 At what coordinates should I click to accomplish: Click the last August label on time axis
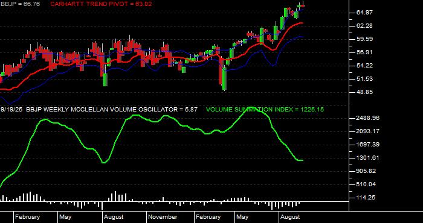coord(290,217)
